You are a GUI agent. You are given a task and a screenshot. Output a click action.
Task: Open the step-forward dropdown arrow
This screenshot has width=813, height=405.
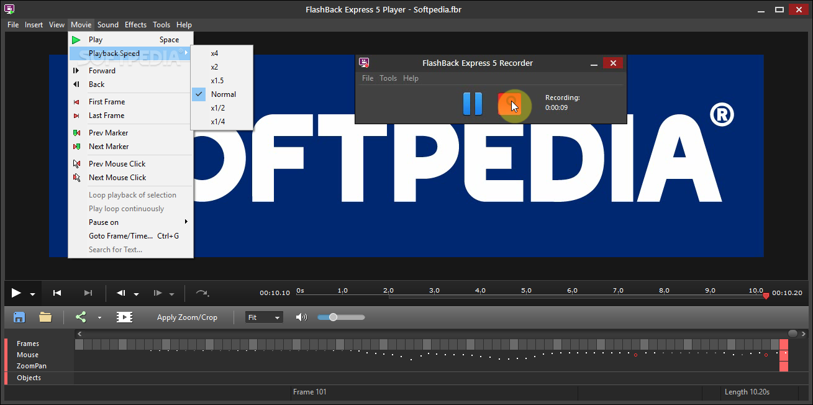tap(172, 294)
